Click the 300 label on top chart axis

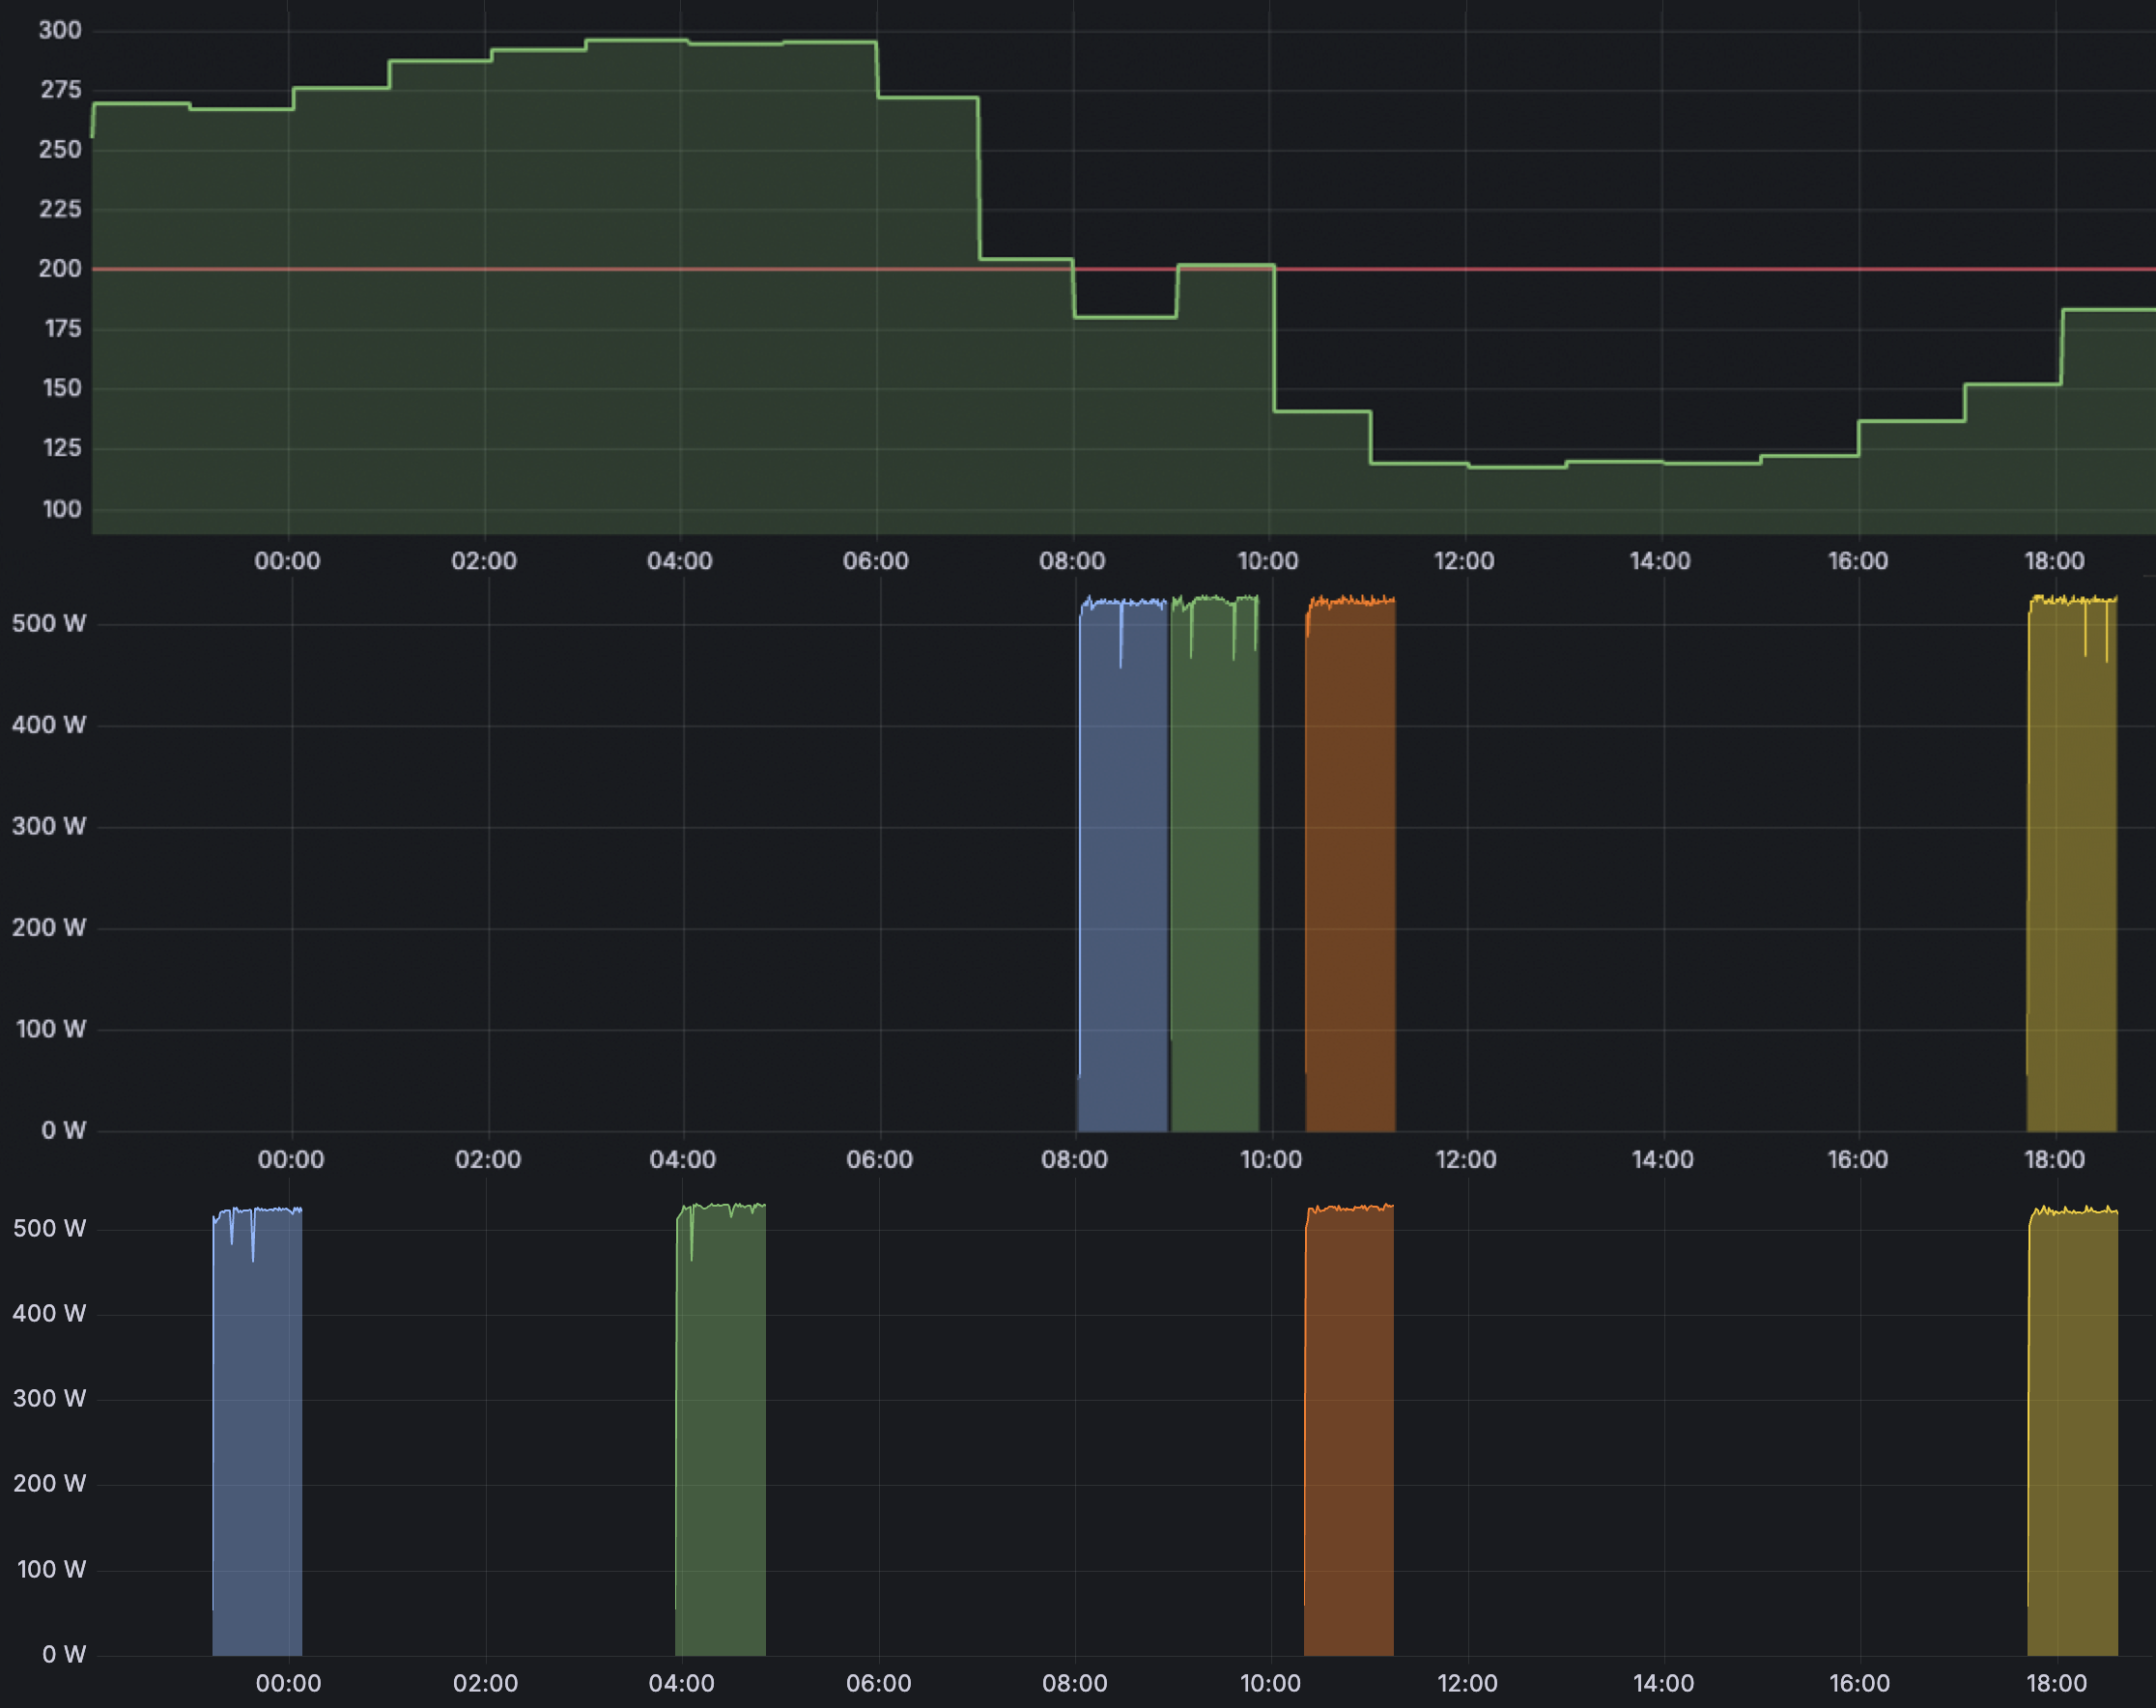pyautogui.click(x=59, y=30)
